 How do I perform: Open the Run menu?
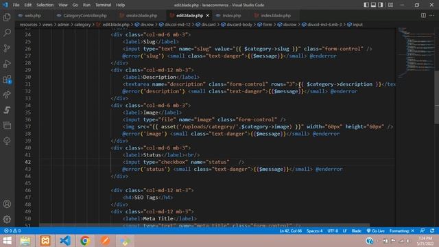86,5
